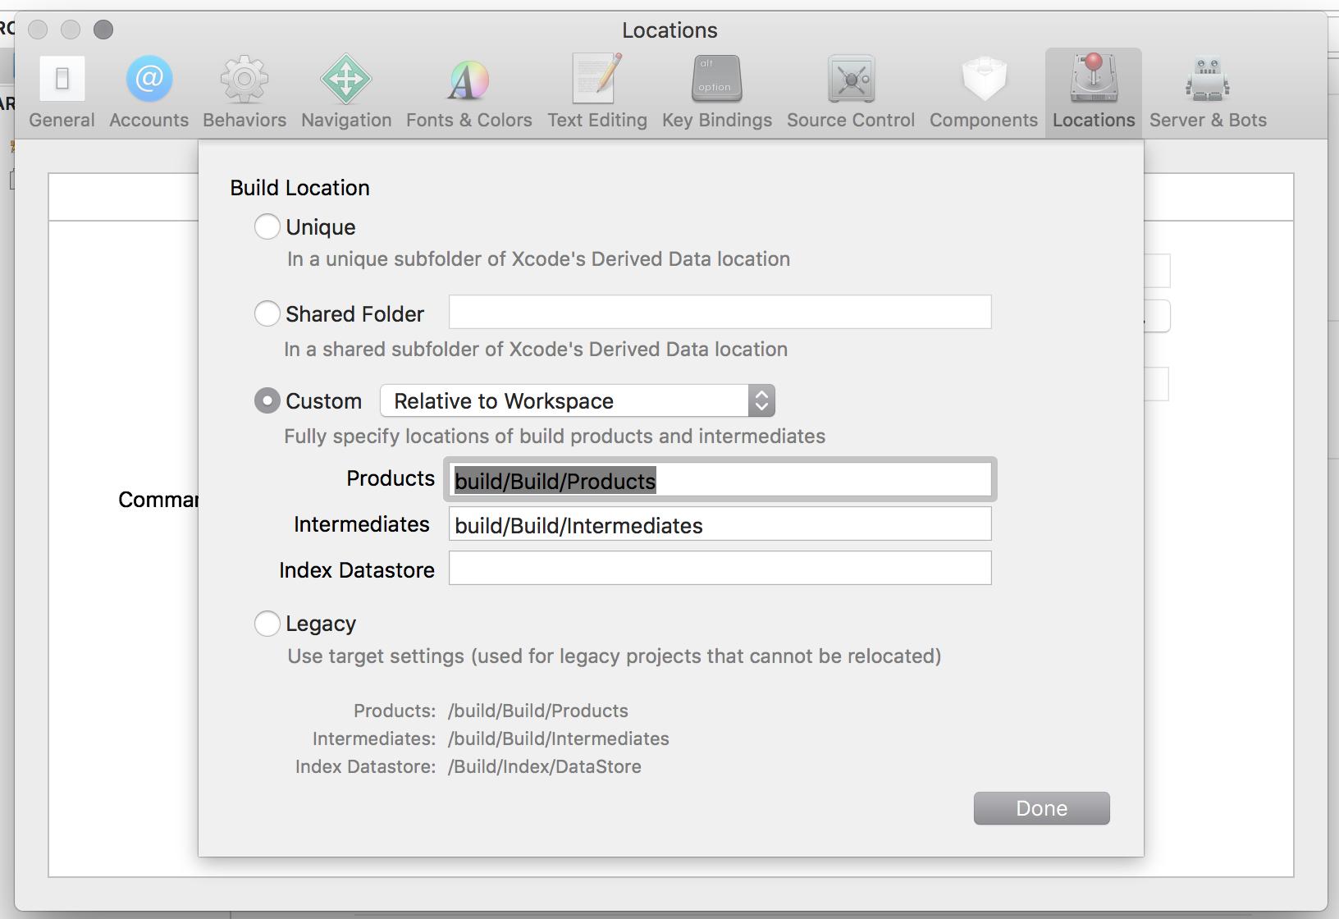The width and height of the screenshot is (1339, 919).
Task: Switch to the Key Bindings tab label
Action: [x=717, y=120]
